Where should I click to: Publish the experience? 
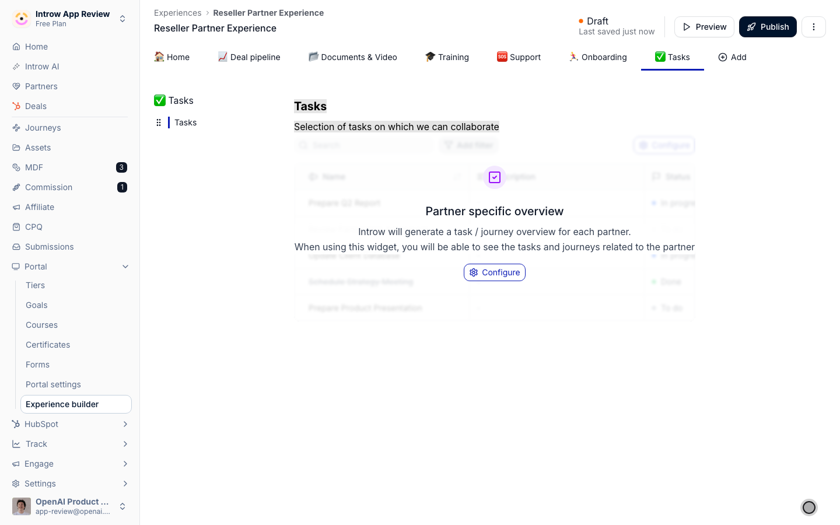[768, 27]
